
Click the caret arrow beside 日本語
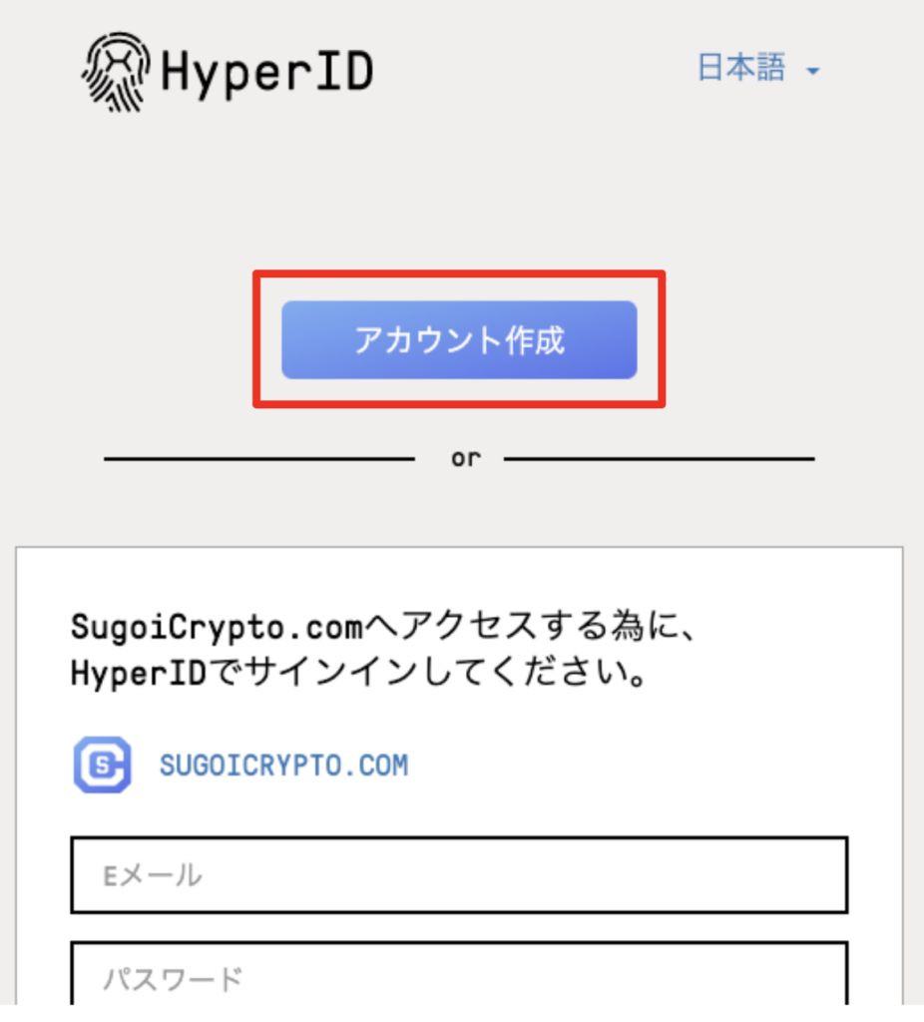pos(812,71)
